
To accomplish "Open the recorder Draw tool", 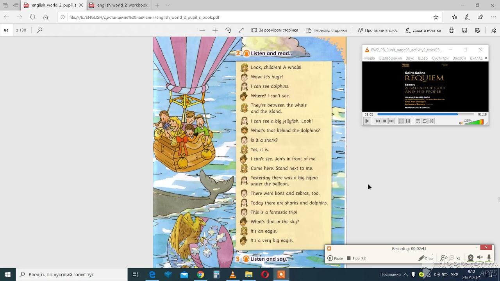I will pos(425,258).
